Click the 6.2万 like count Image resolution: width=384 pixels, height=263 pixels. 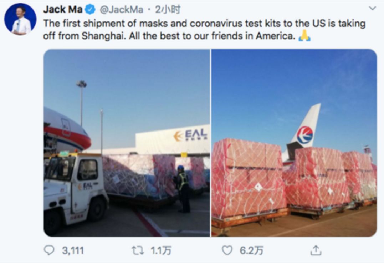tap(251, 251)
